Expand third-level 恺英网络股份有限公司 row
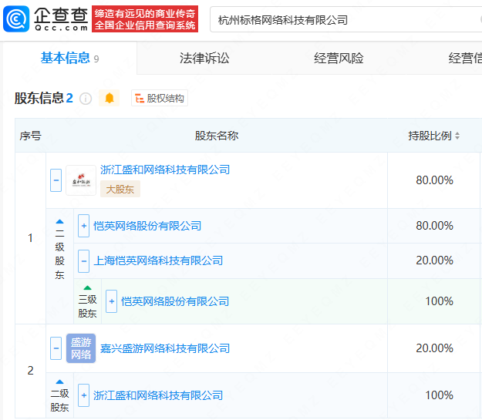 pos(111,301)
